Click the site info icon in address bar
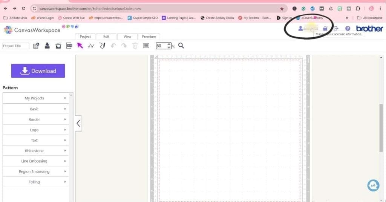This screenshot has height=202, width=386. (35, 8)
